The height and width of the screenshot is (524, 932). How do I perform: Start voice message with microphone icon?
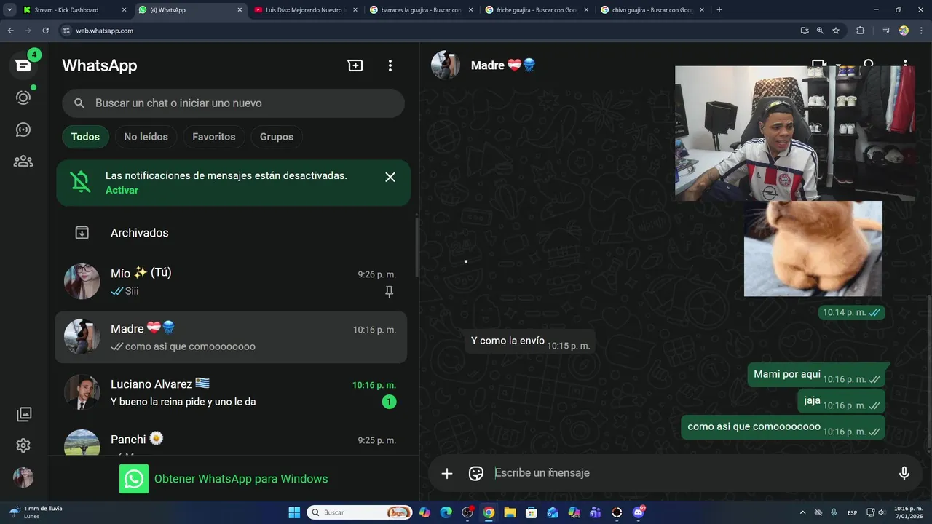[x=904, y=473]
